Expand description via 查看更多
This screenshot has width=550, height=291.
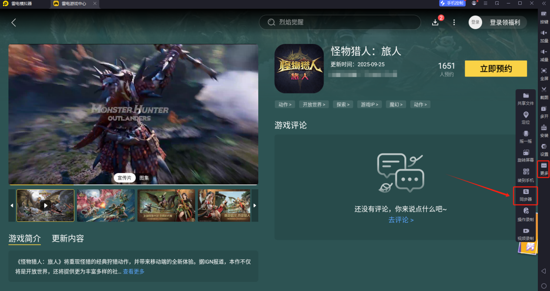click(x=133, y=271)
